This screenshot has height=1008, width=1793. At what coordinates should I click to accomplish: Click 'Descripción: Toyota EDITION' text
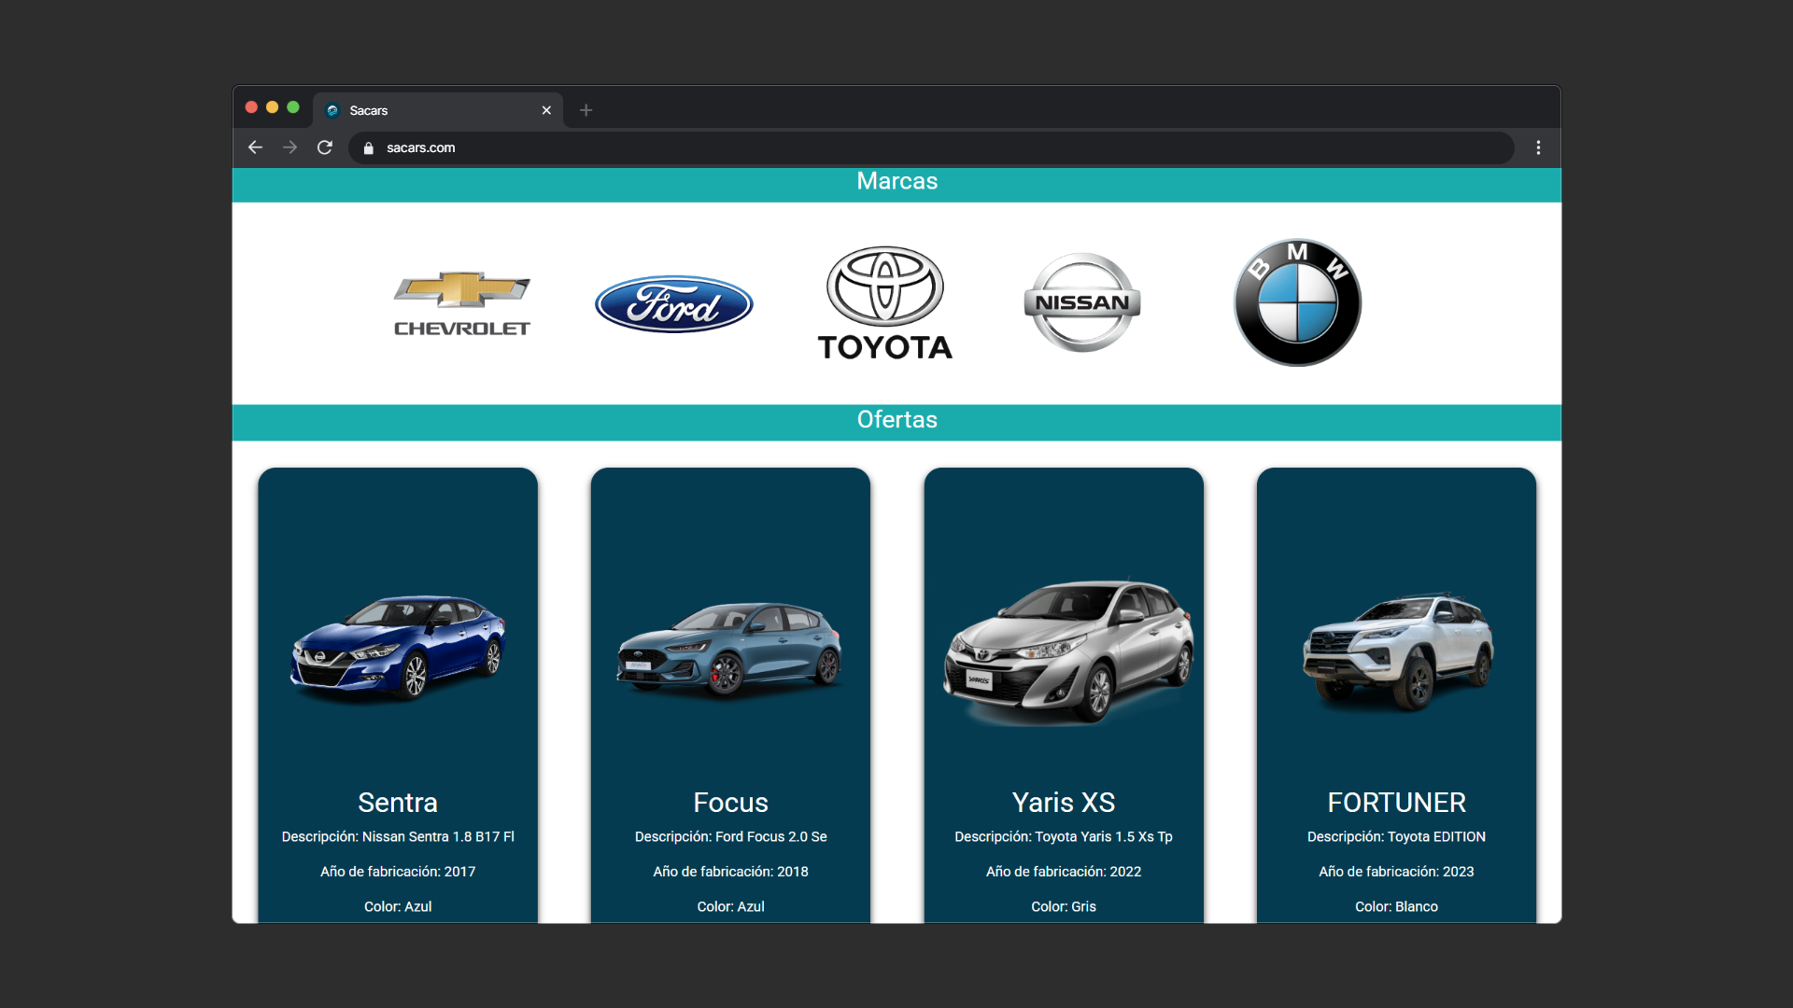[x=1396, y=837]
